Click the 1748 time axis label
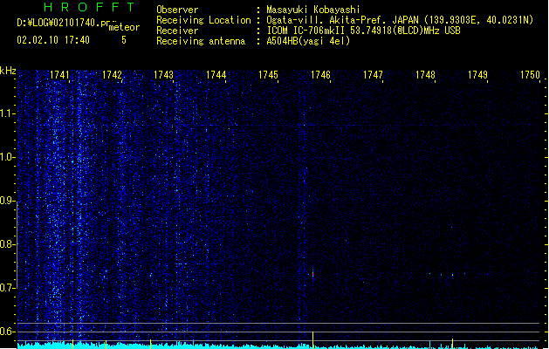The width and height of the screenshot is (549, 349). 425,75
